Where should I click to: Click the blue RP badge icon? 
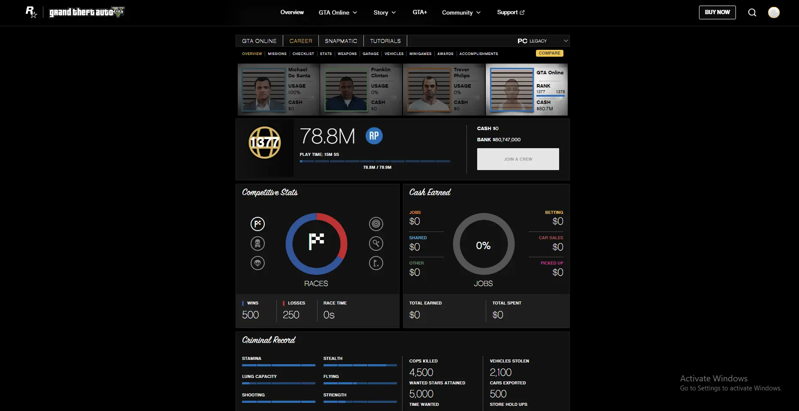pyautogui.click(x=374, y=136)
